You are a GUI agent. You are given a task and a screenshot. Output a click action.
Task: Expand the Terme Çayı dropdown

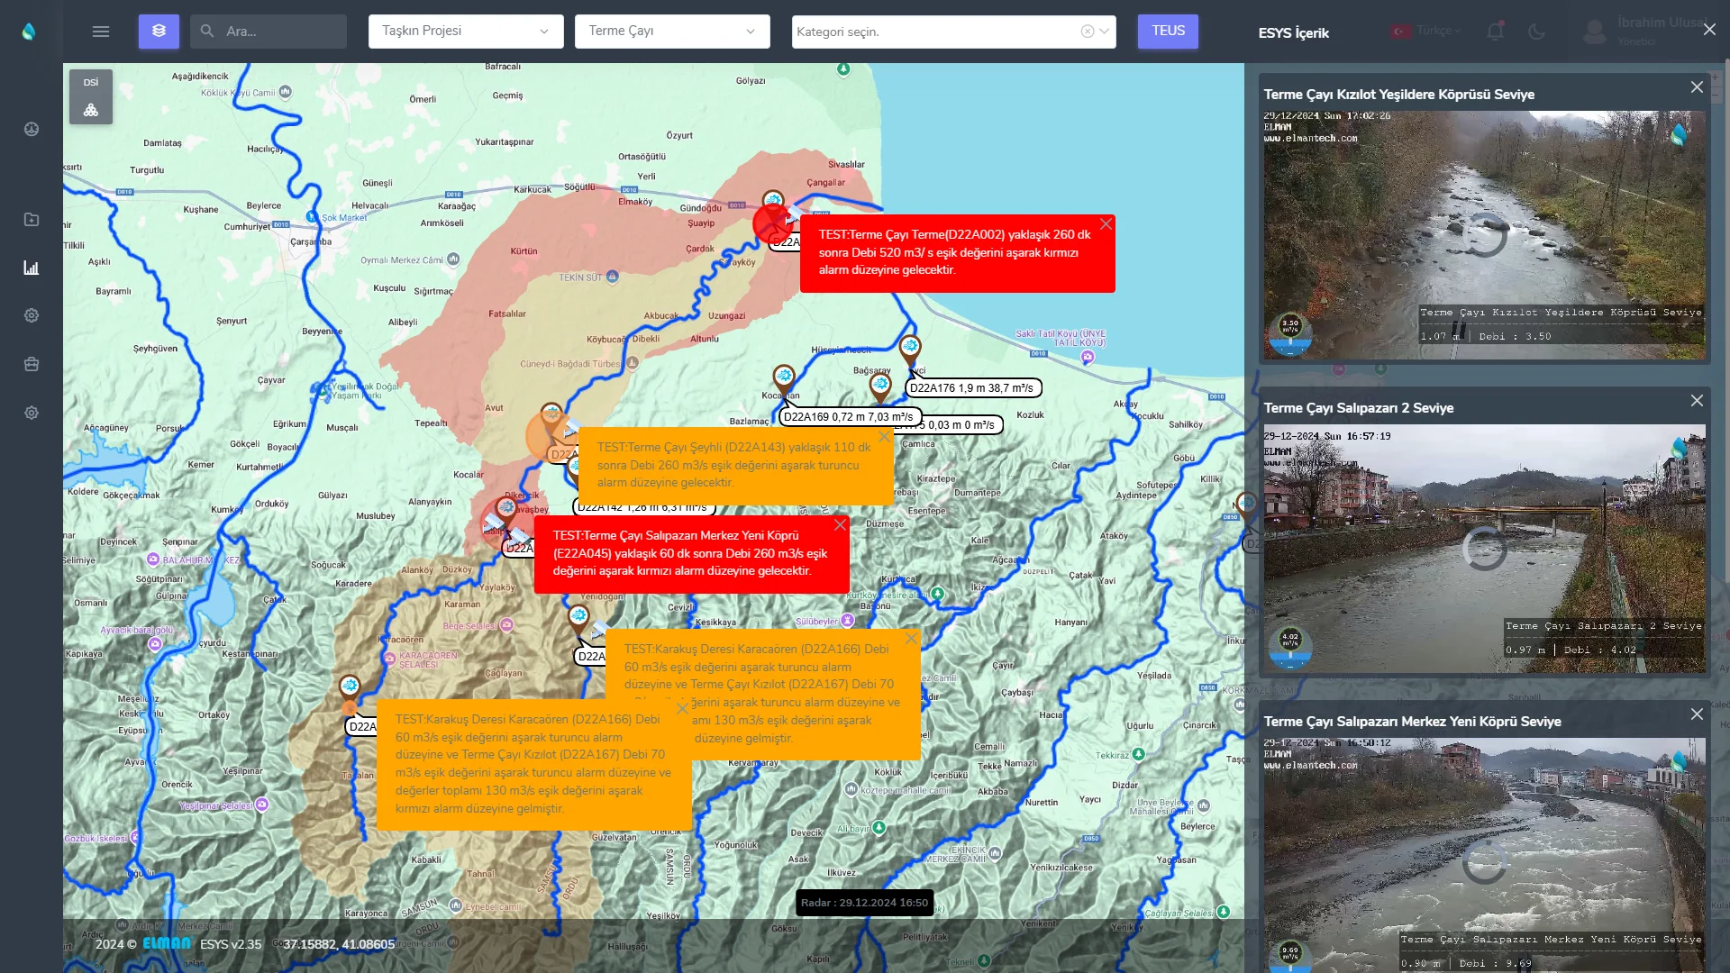click(671, 32)
